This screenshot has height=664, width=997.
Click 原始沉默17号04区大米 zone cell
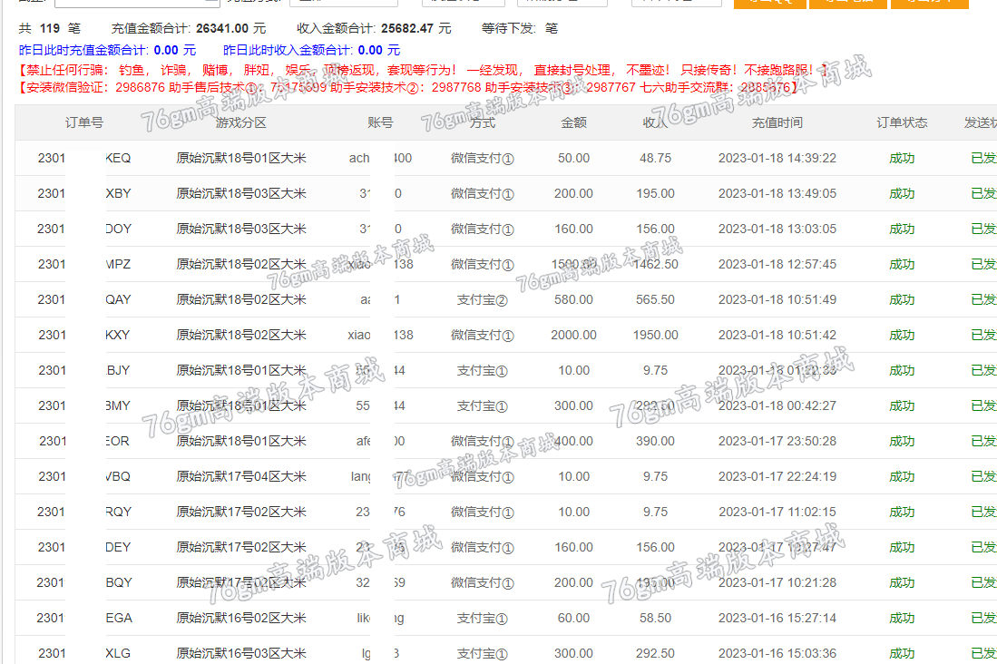pyautogui.click(x=241, y=476)
